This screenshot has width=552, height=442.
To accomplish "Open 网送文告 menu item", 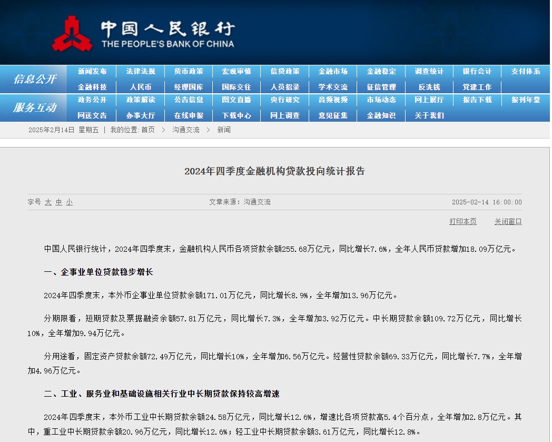I will click(x=92, y=115).
